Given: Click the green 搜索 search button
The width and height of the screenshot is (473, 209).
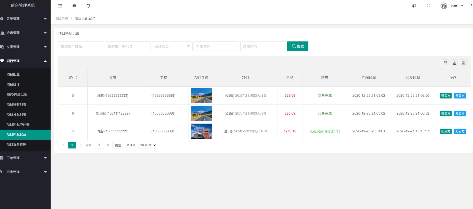Looking at the screenshot, I should (298, 46).
